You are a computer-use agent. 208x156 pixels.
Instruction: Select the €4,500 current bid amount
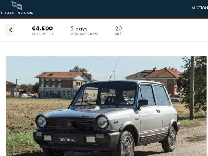point(42,28)
